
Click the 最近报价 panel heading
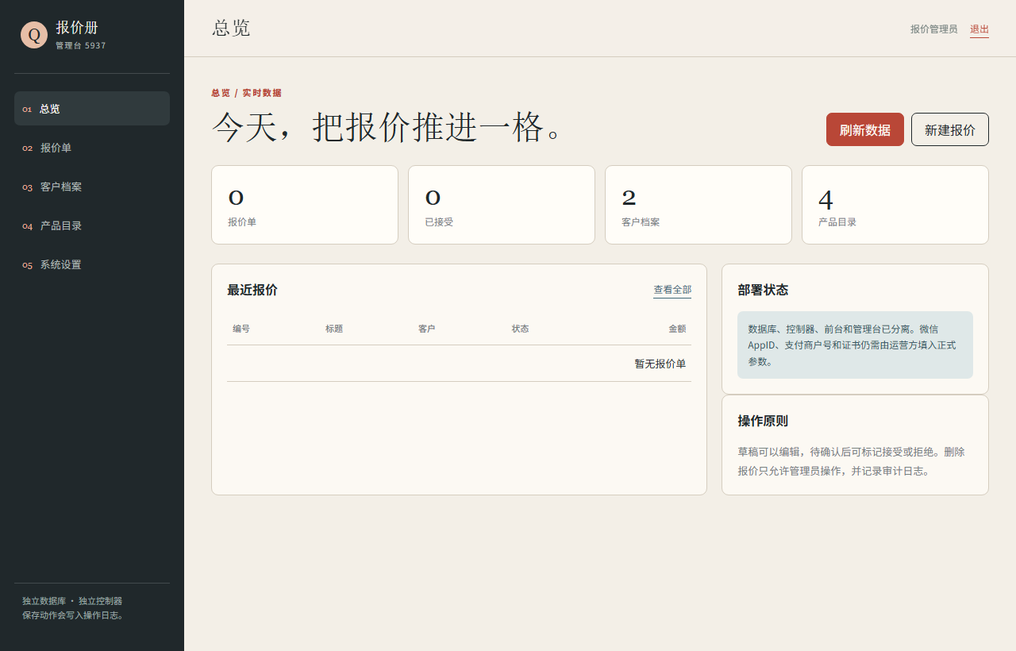[x=252, y=290]
